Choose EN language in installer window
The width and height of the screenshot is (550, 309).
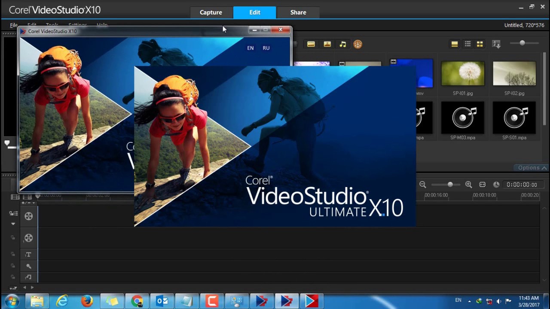[x=251, y=48]
